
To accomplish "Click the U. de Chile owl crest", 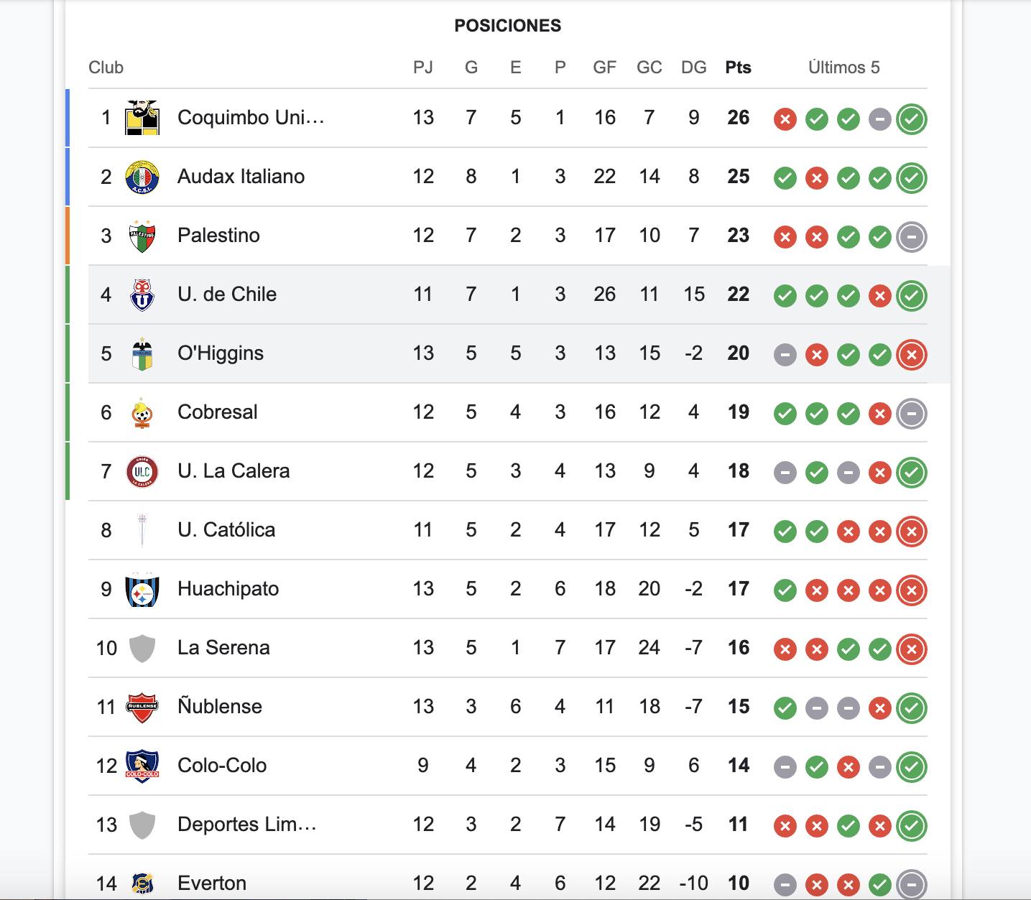I will point(142,294).
